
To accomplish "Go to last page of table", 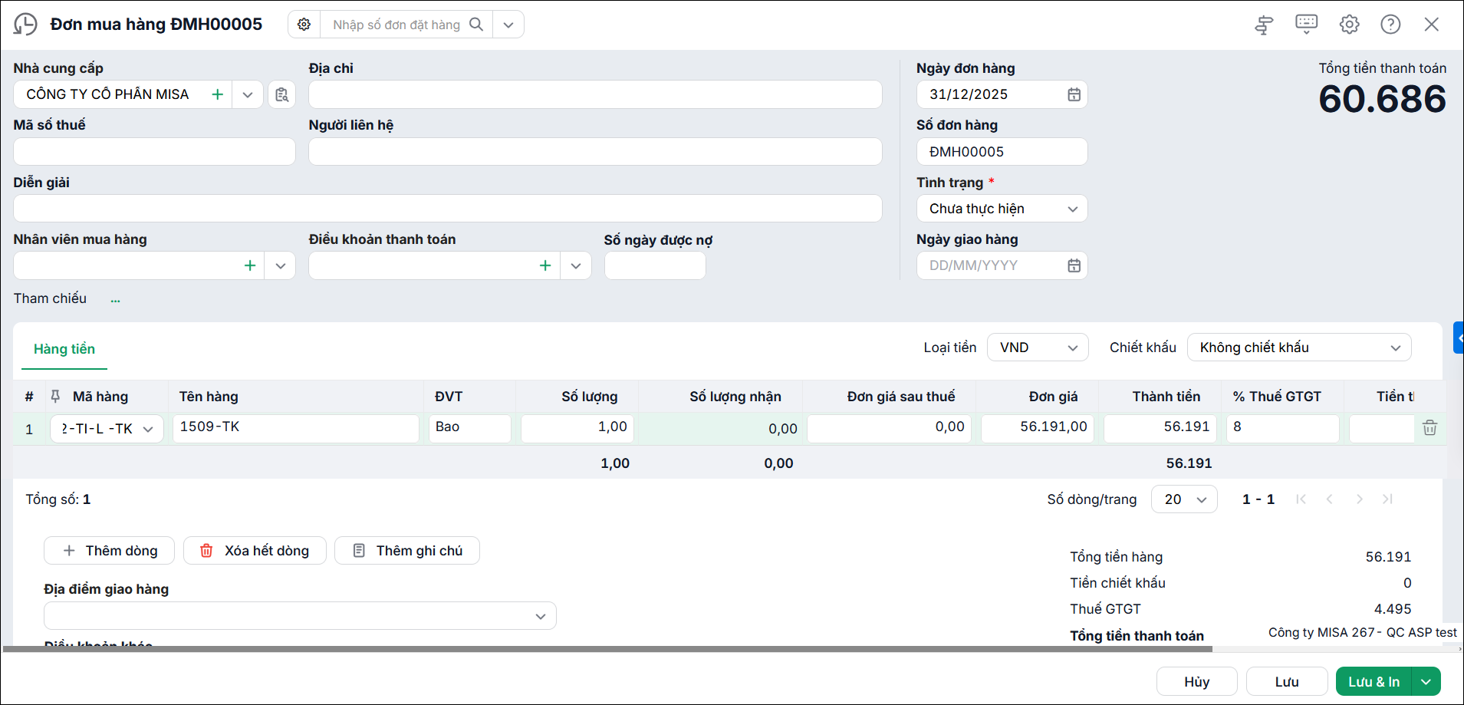I will click(x=1387, y=499).
